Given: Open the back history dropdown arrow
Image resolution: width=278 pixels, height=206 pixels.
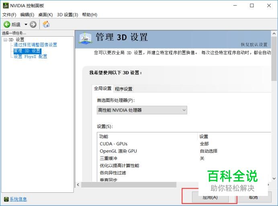Looking at the screenshot, I should pos(26,24).
